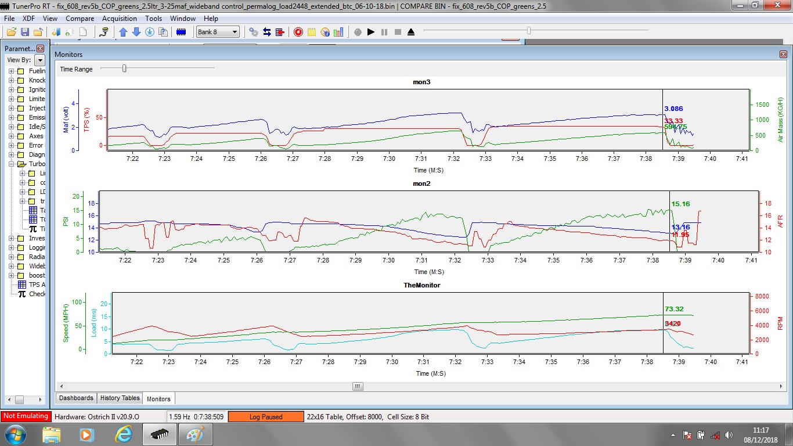Viewport: 793px width, 446px height.
Task: Click the Open Bin folder toolbar icon
Action: coord(11,32)
